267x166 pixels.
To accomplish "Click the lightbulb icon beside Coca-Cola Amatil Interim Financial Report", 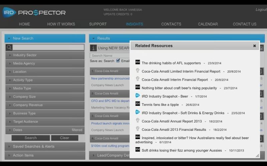I will pos(138,79).
